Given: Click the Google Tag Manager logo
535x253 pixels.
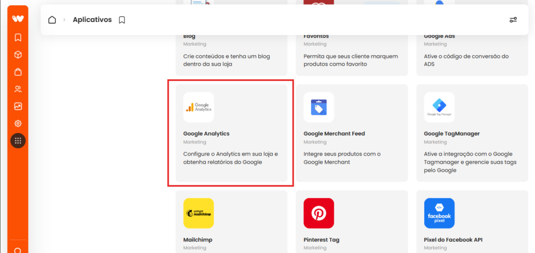Looking at the screenshot, I should coord(439,107).
